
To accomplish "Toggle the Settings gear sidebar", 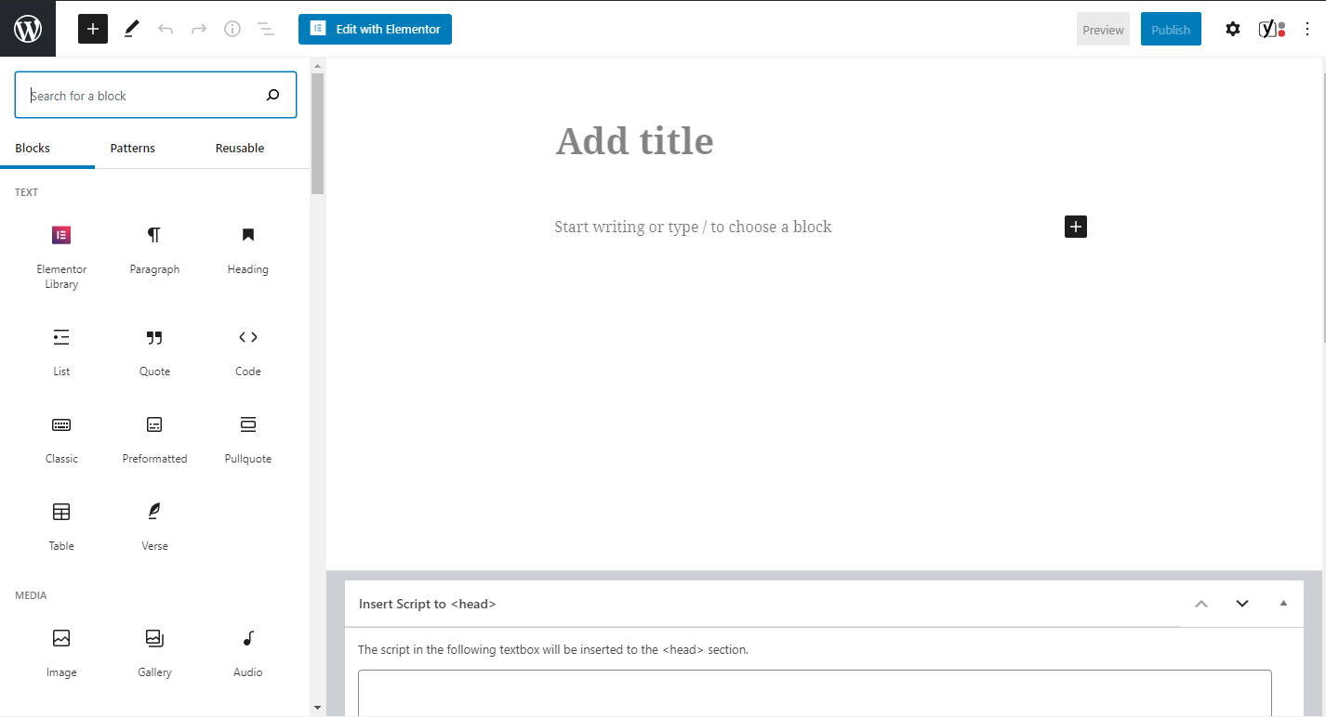I will tap(1233, 29).
